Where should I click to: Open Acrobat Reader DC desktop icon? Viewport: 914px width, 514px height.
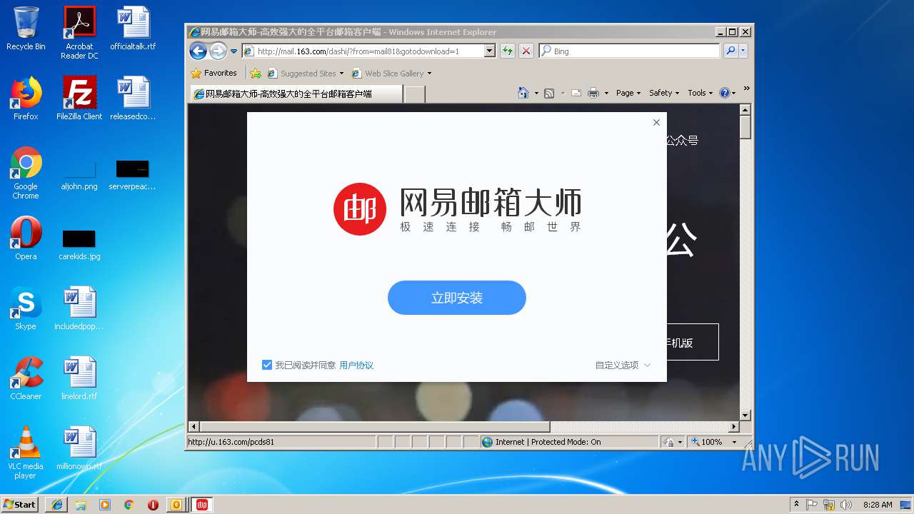79,32
